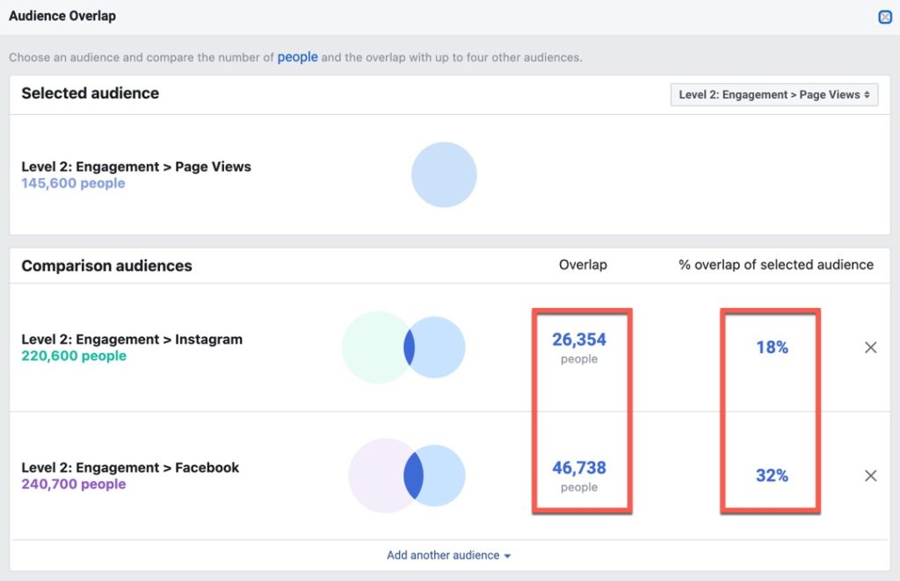Select the 18% overlap percentage
This screenshot has height=581, width=900.
pyautogui.click(x=772, y=348)
